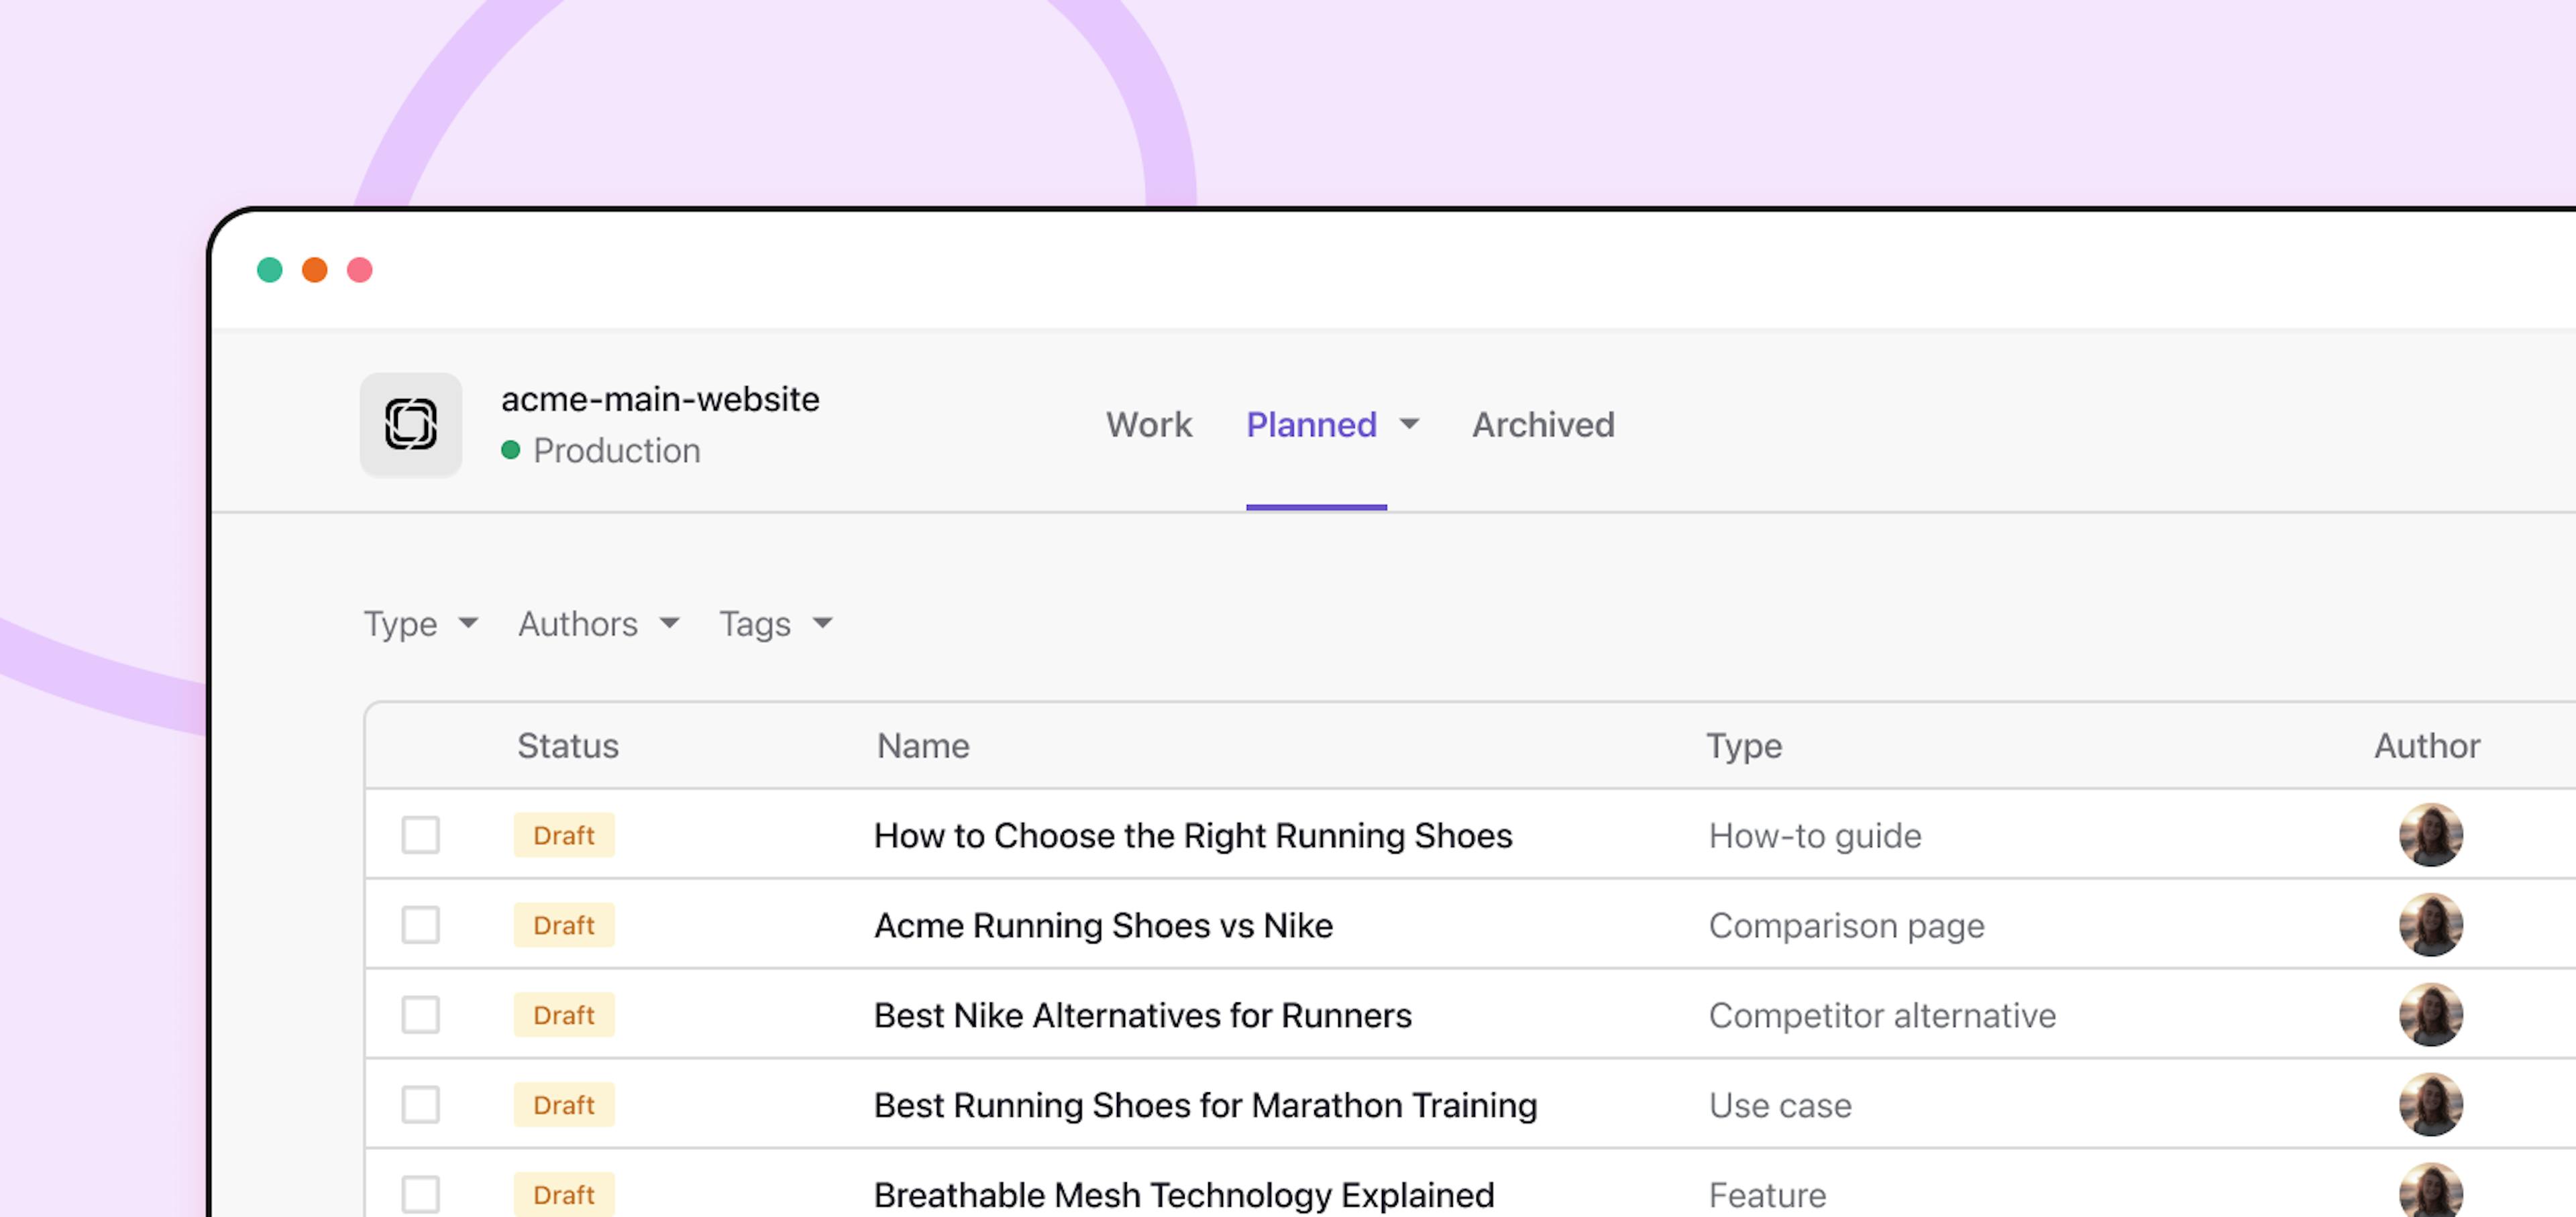This screenshot has width=2576, height=1217.
Task: Click the author avatar for Running Shoes guide
Action: tap(2430, 835)
